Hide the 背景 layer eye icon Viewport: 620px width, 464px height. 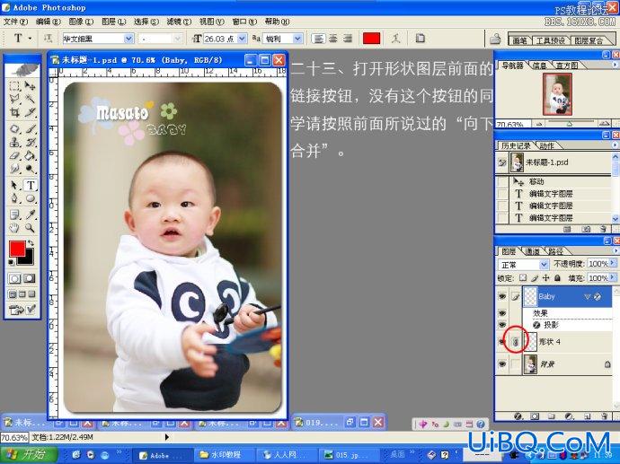pos(502,364)
